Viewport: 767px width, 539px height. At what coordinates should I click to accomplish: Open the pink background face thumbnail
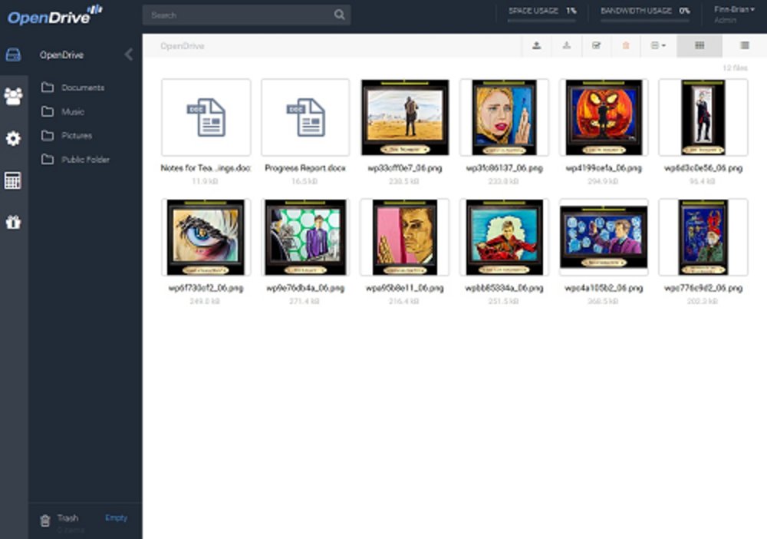(405, 237)
